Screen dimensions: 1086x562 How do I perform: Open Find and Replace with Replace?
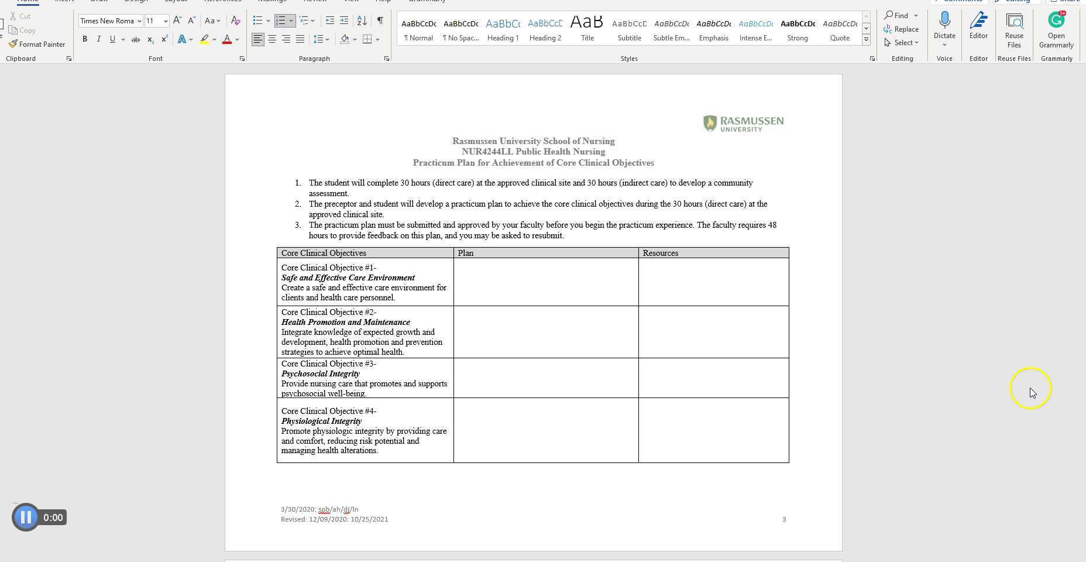click(x=906, y=29)
